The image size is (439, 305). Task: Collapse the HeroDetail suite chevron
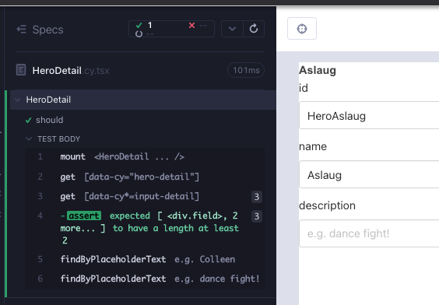[x=18, y=100]
